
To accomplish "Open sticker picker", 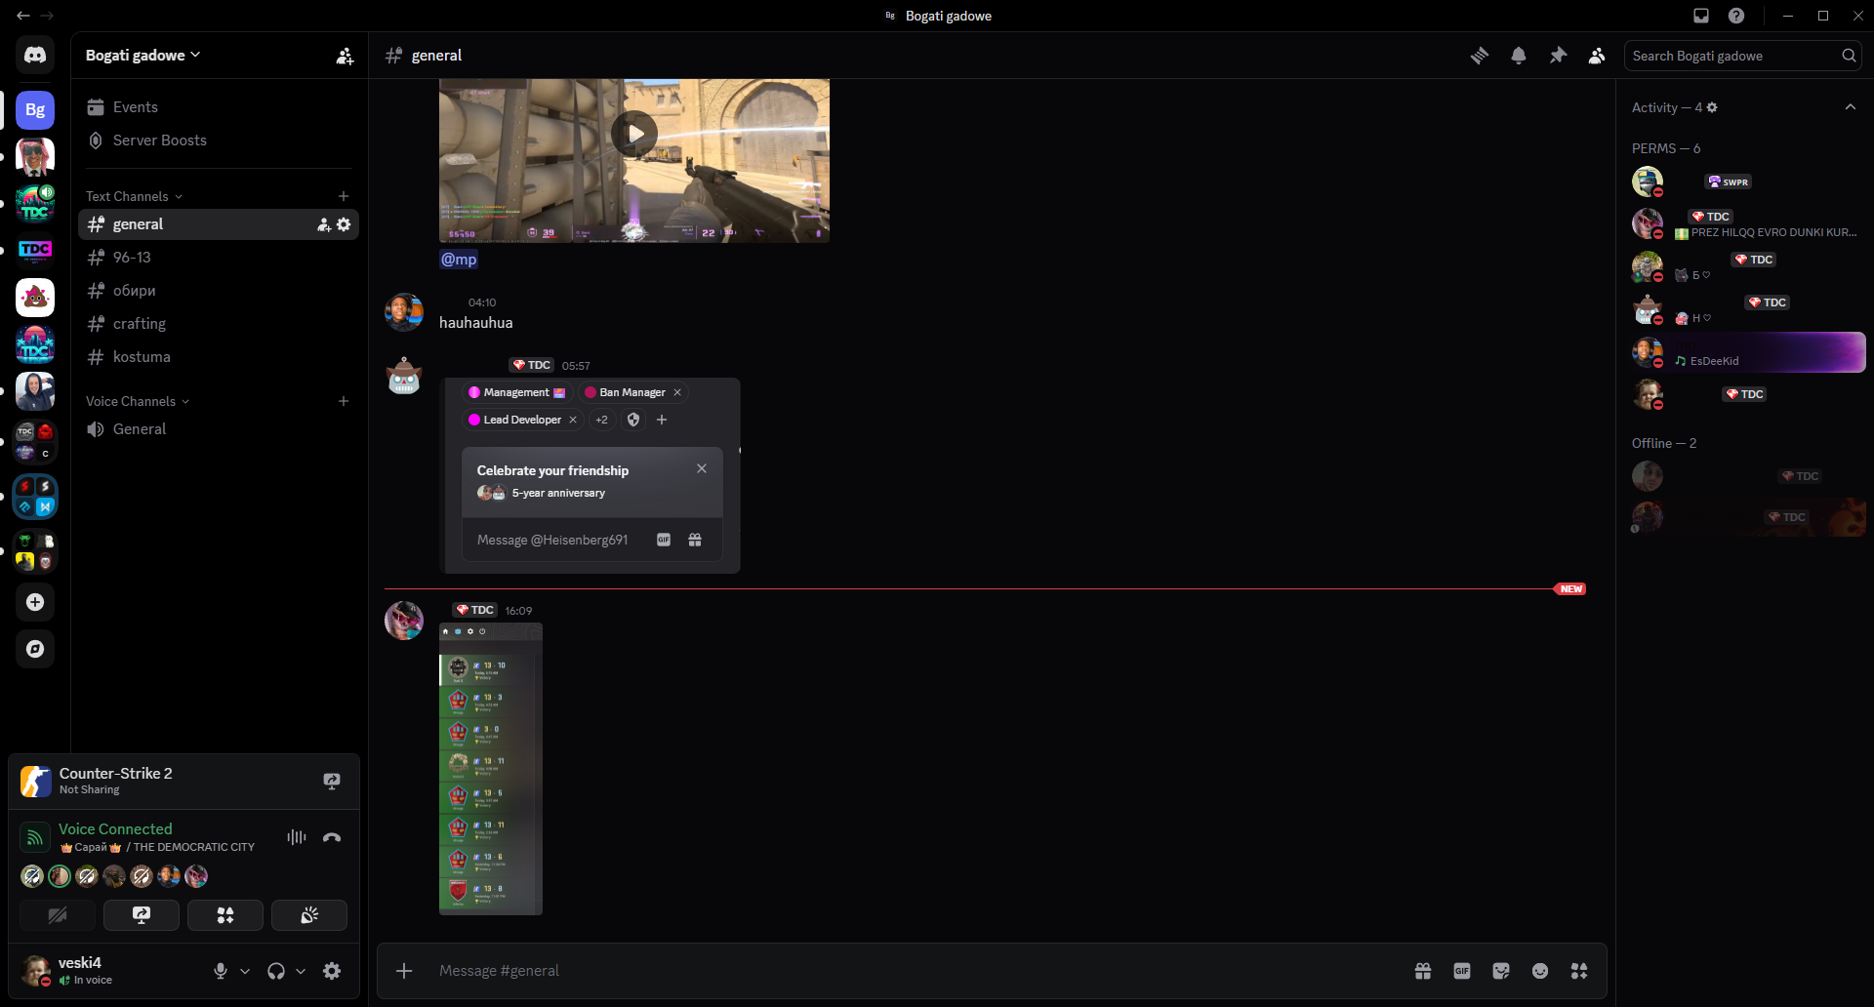I will 1501,971.
